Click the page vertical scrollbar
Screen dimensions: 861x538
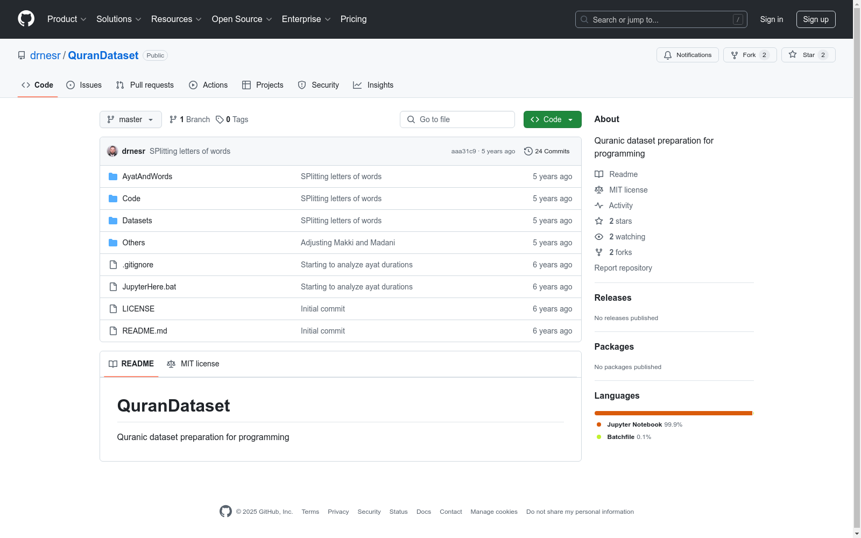857,269
